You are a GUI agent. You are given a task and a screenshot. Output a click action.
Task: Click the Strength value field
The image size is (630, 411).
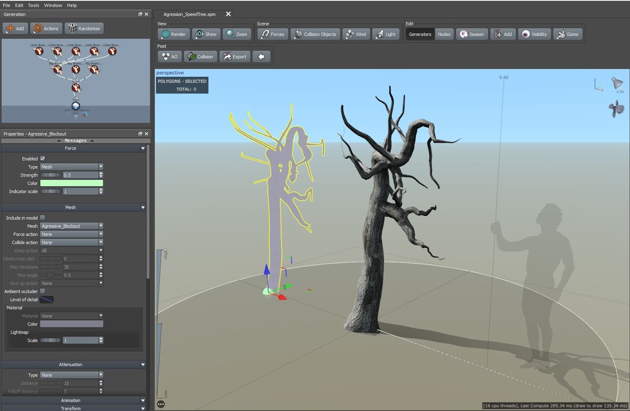[80, 175]
